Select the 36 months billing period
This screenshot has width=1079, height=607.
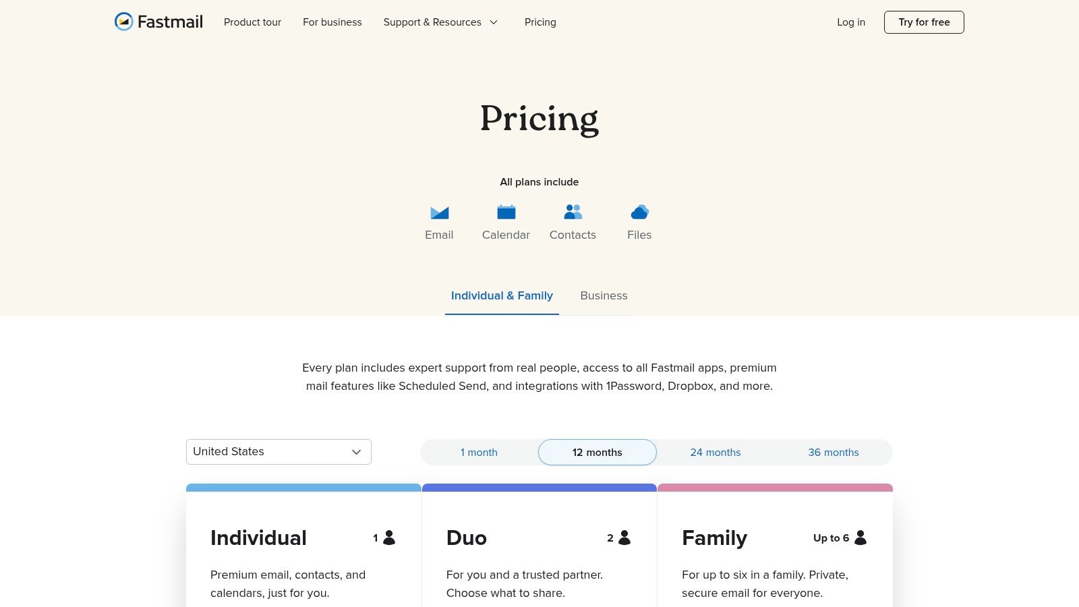834,453
